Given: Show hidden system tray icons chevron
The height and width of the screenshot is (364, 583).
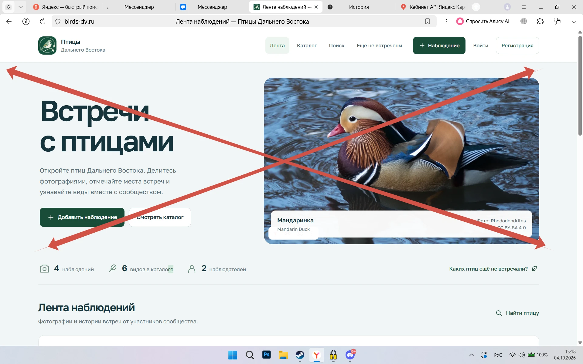Looking at the screenshot, I should (471, 355).
